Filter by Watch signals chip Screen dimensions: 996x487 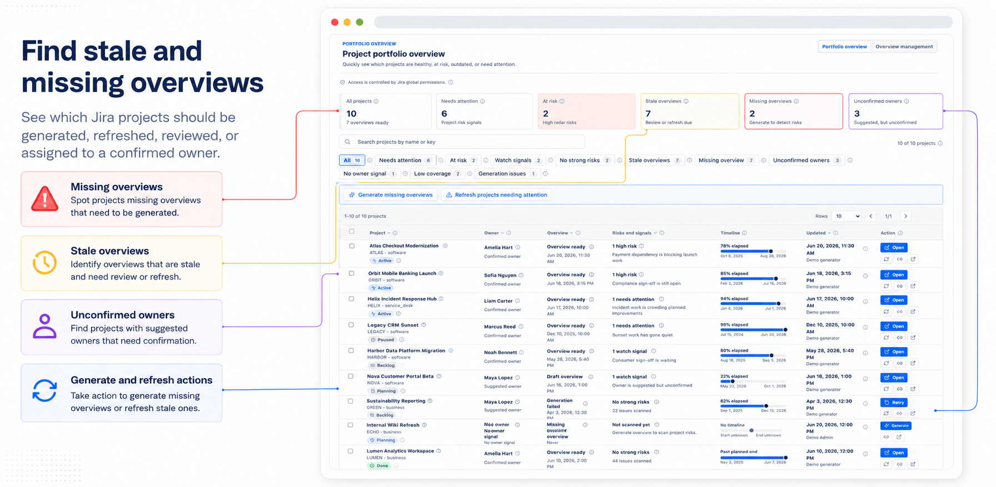(x=518, y=160)
